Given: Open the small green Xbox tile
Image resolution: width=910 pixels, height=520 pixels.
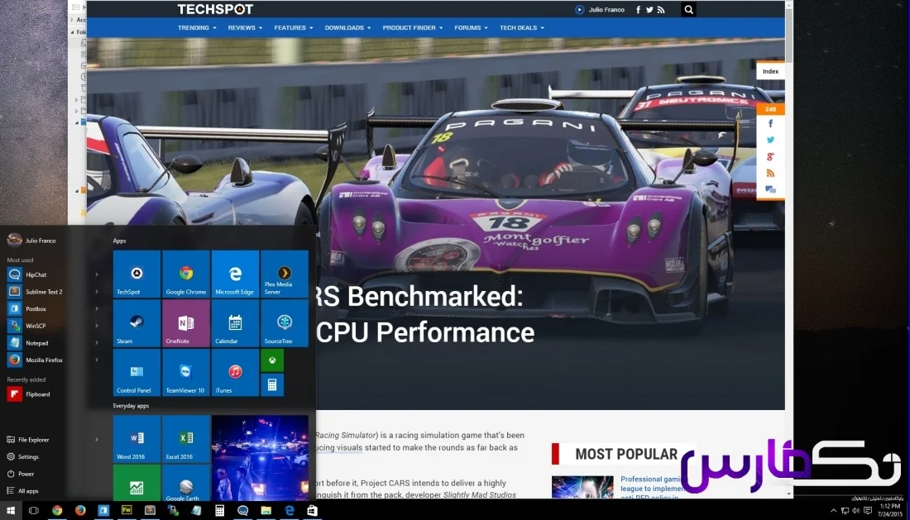Looking at the screenshot, I should 272,360.
